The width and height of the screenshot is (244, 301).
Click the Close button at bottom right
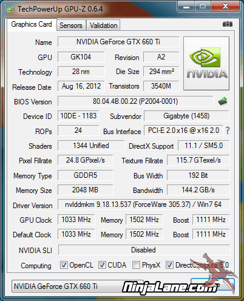pos(212,285)
